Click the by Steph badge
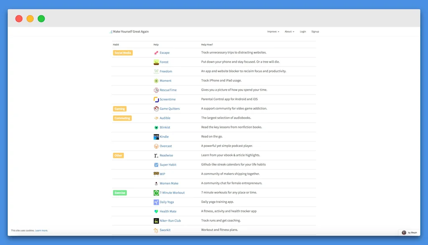The height and width of the screenshot is (245, 428). (x=409, y=232)
